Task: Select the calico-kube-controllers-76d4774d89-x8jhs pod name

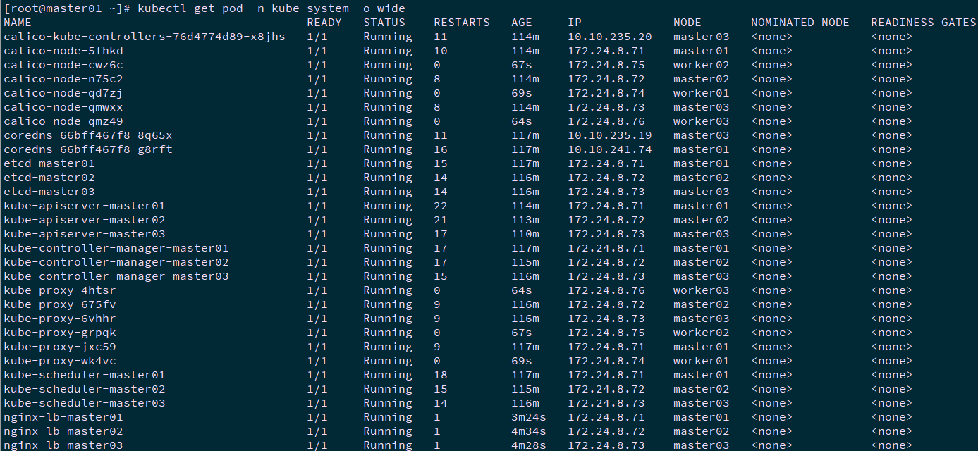Action: pos(144,37)
